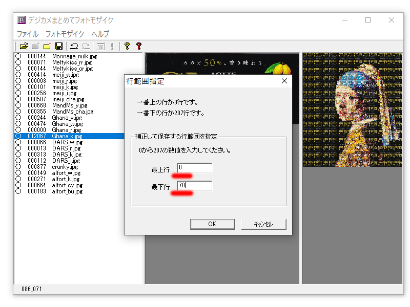The height and width of the screenshot is (307, 410).
Task: Open the フォトモザイク menu
Action: (65, 34)
